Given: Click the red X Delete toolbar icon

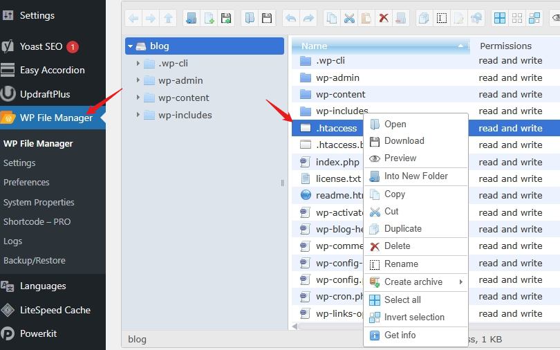Looking at the screenshot, I should 384,18.
